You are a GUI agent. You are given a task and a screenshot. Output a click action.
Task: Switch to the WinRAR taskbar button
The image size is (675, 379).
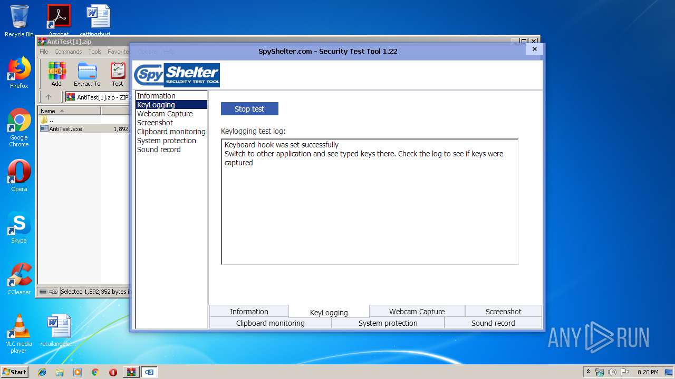(x=131, y=372)
